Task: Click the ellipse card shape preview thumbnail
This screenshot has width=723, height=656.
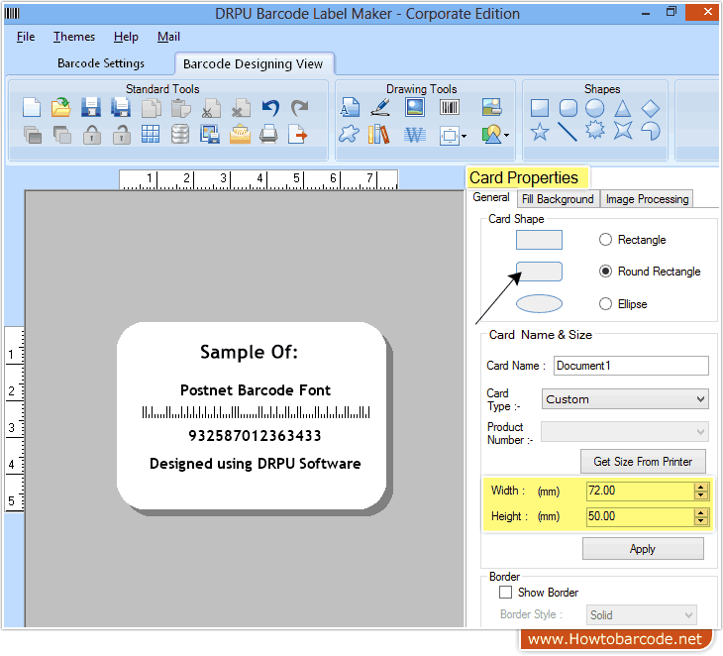Action: tap(539, 303)
